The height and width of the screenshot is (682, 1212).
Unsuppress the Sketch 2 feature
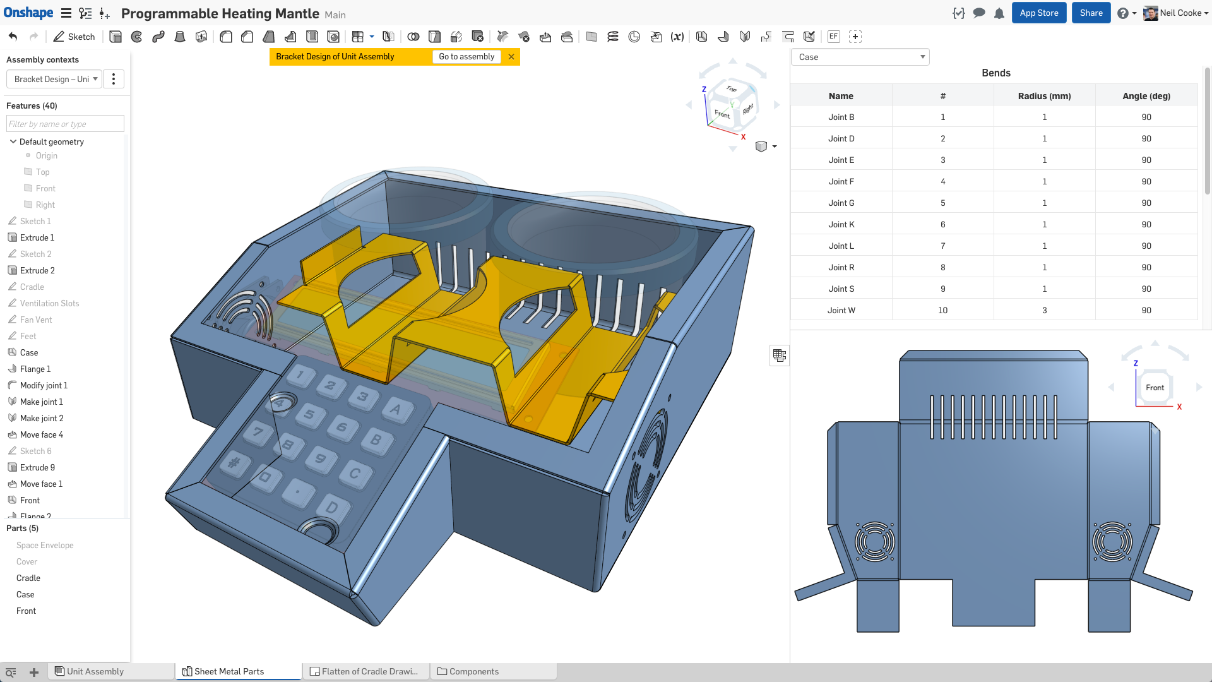[x=35, y=254]
